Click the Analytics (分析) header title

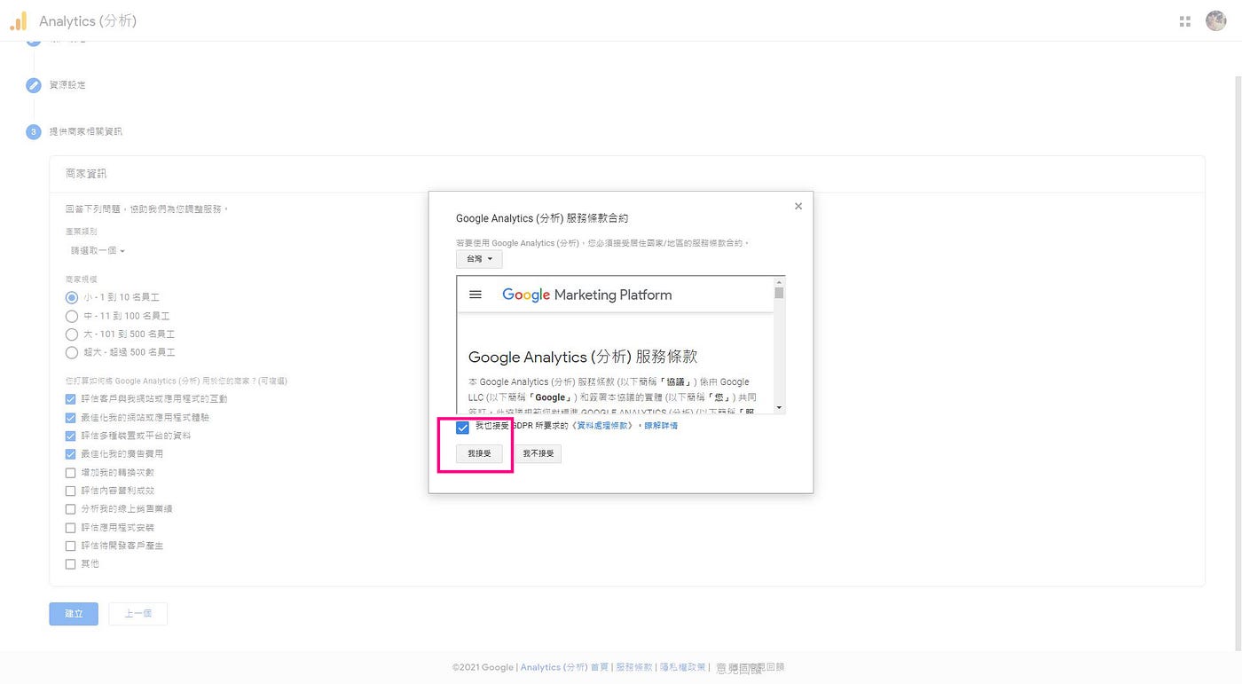(88, 20)
